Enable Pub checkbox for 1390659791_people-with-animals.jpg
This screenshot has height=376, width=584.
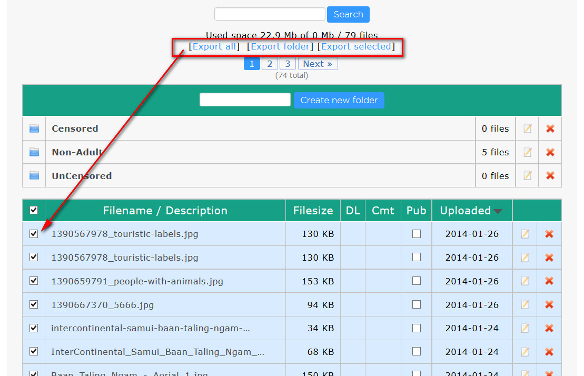click(x=417, y=281)
